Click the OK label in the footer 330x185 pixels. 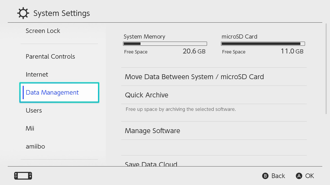pyautogui.click(x=309, y=176)
